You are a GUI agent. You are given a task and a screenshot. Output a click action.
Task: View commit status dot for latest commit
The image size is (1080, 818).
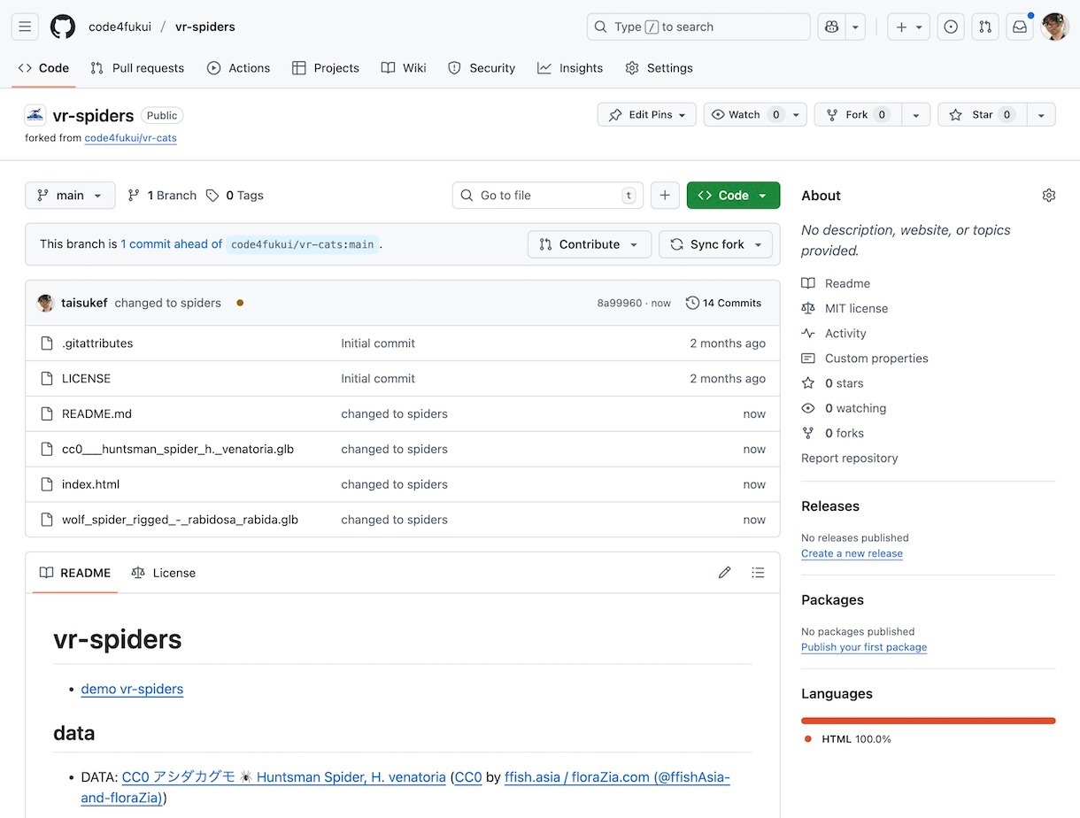tap(240, 303)
